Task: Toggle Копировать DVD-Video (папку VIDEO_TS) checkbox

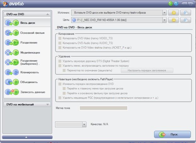Action: [60, 38]
